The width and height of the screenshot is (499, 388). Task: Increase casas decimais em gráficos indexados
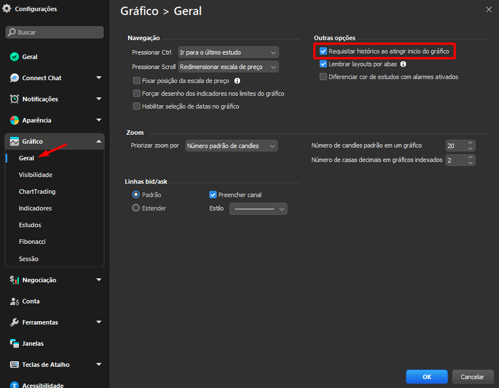coord(471,157)
